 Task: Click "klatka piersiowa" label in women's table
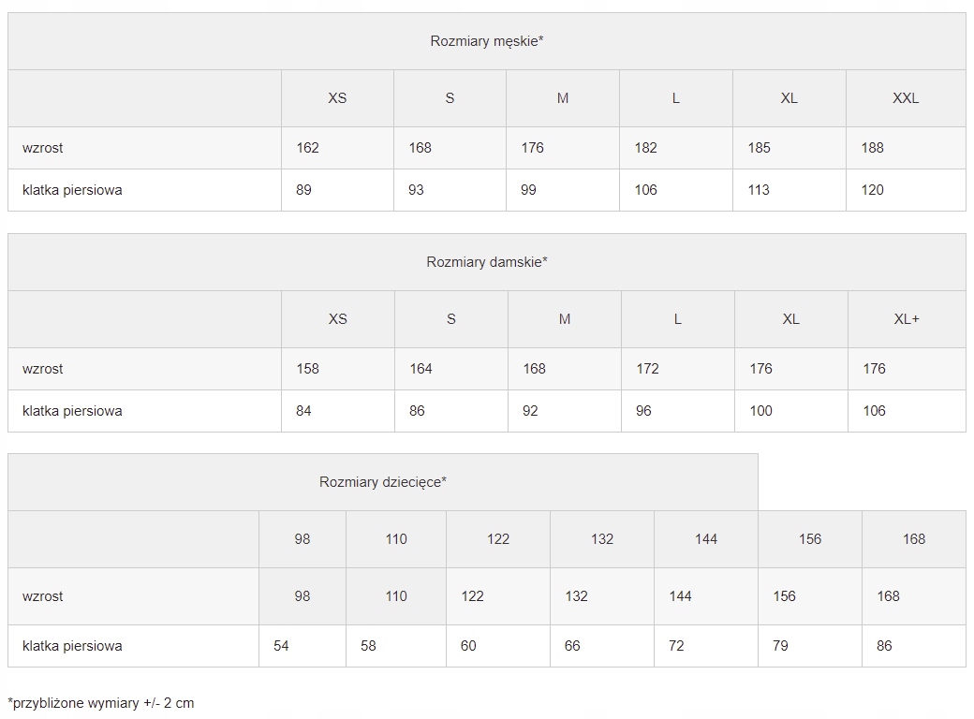click(x=72, y=411)
